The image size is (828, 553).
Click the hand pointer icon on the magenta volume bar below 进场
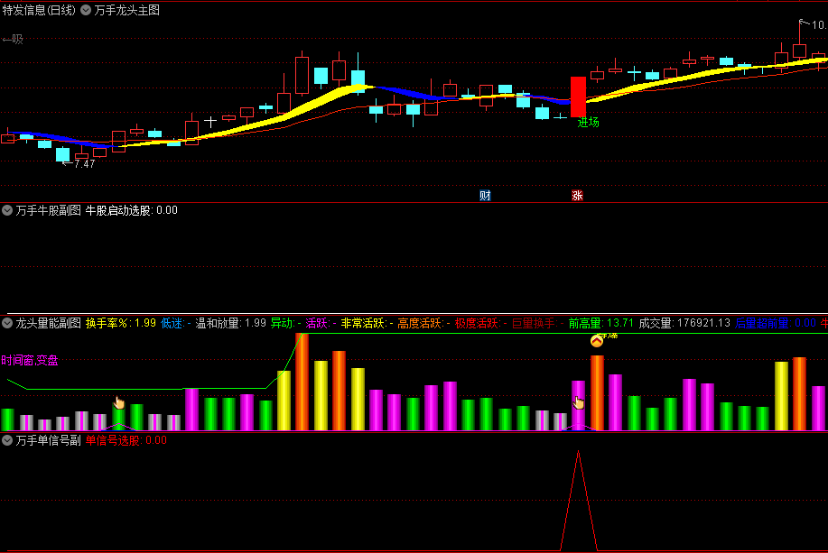coord(579,402)
